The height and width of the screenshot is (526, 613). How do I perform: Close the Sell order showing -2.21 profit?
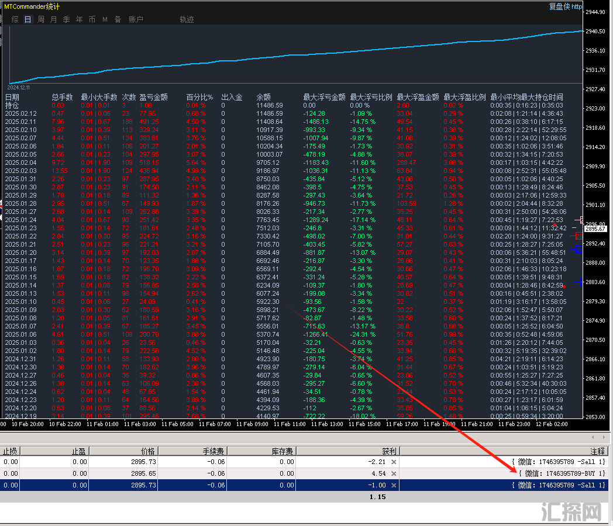click(x=394, y=462)
